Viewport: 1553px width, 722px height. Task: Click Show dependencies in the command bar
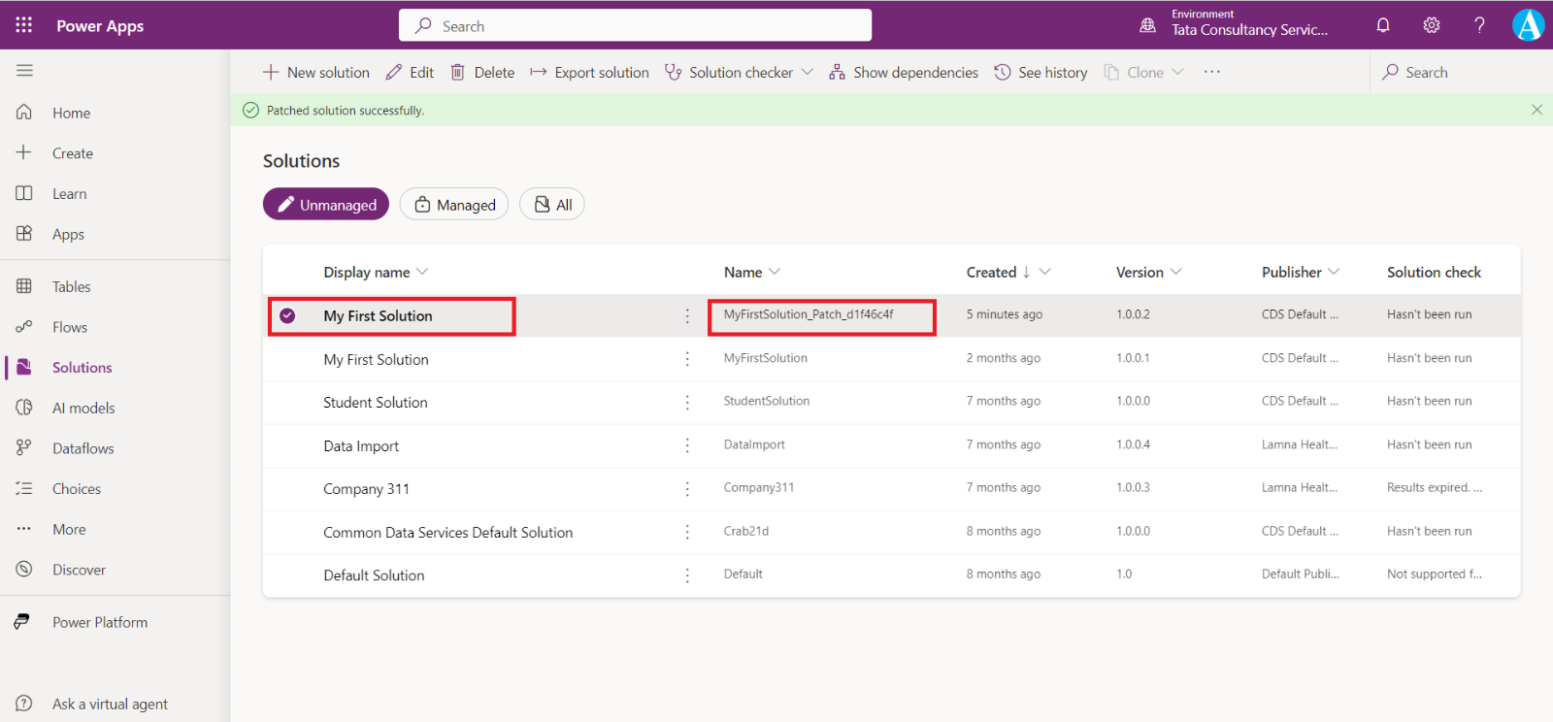[x=904, y=73]
